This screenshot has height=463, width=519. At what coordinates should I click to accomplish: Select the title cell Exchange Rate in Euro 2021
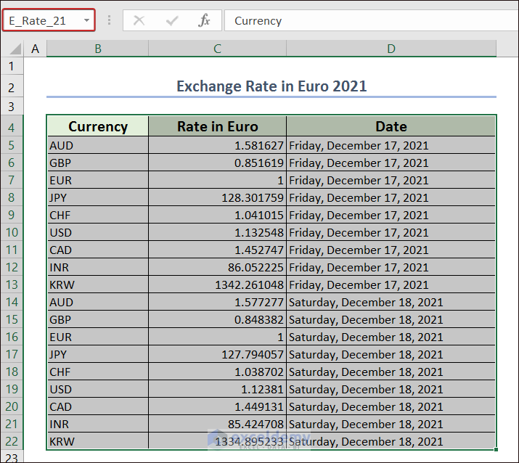click(271, 86)
